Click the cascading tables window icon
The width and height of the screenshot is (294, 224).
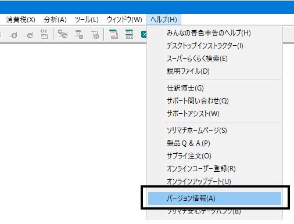click(x=113, y=34)
